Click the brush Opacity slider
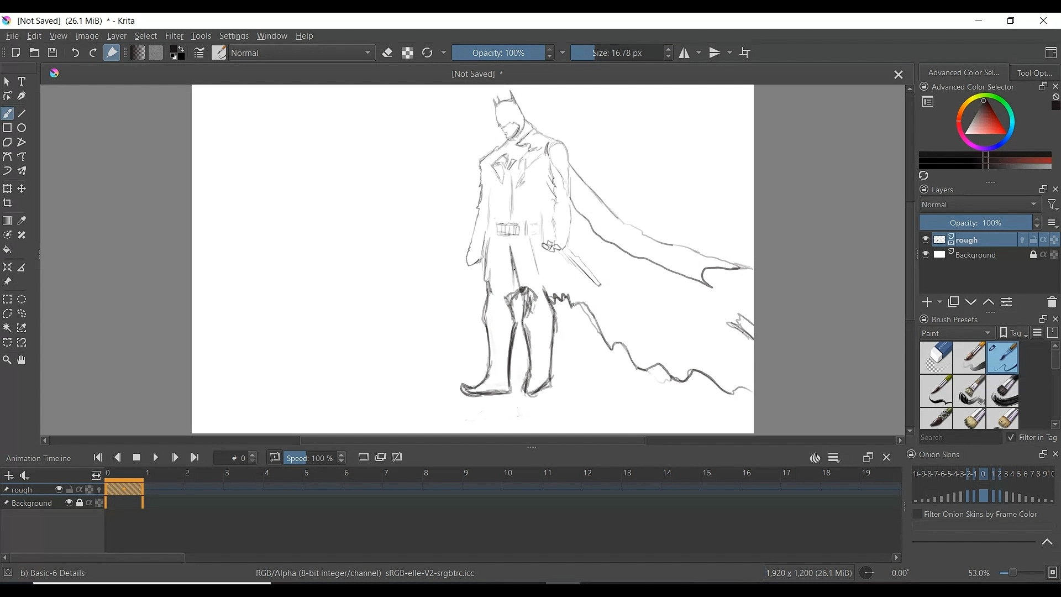Screen dimensions: 1061x597 (x=498, y=53)
